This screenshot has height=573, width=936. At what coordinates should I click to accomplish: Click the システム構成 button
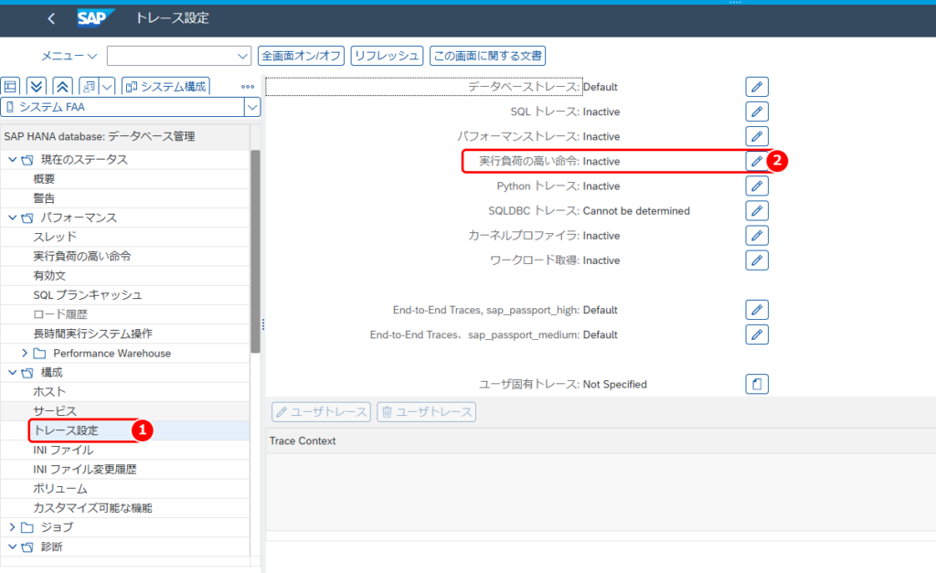click(x=166, y=87)
